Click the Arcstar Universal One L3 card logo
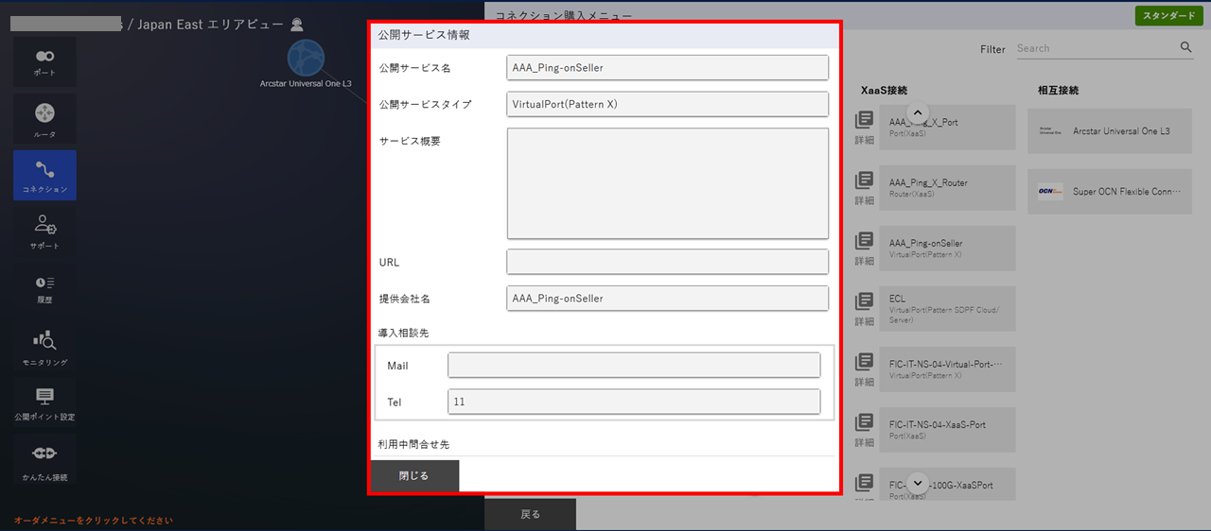Viewport: 1211px width, 531px height. 1050,130
